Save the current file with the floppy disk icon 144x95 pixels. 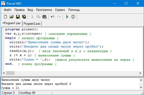point(18,17)
